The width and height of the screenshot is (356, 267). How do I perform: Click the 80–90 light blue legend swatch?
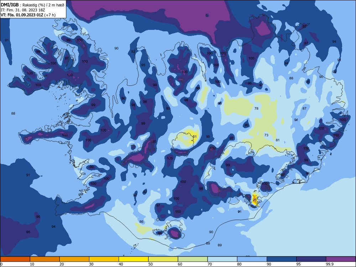click(x=252, y=259)
